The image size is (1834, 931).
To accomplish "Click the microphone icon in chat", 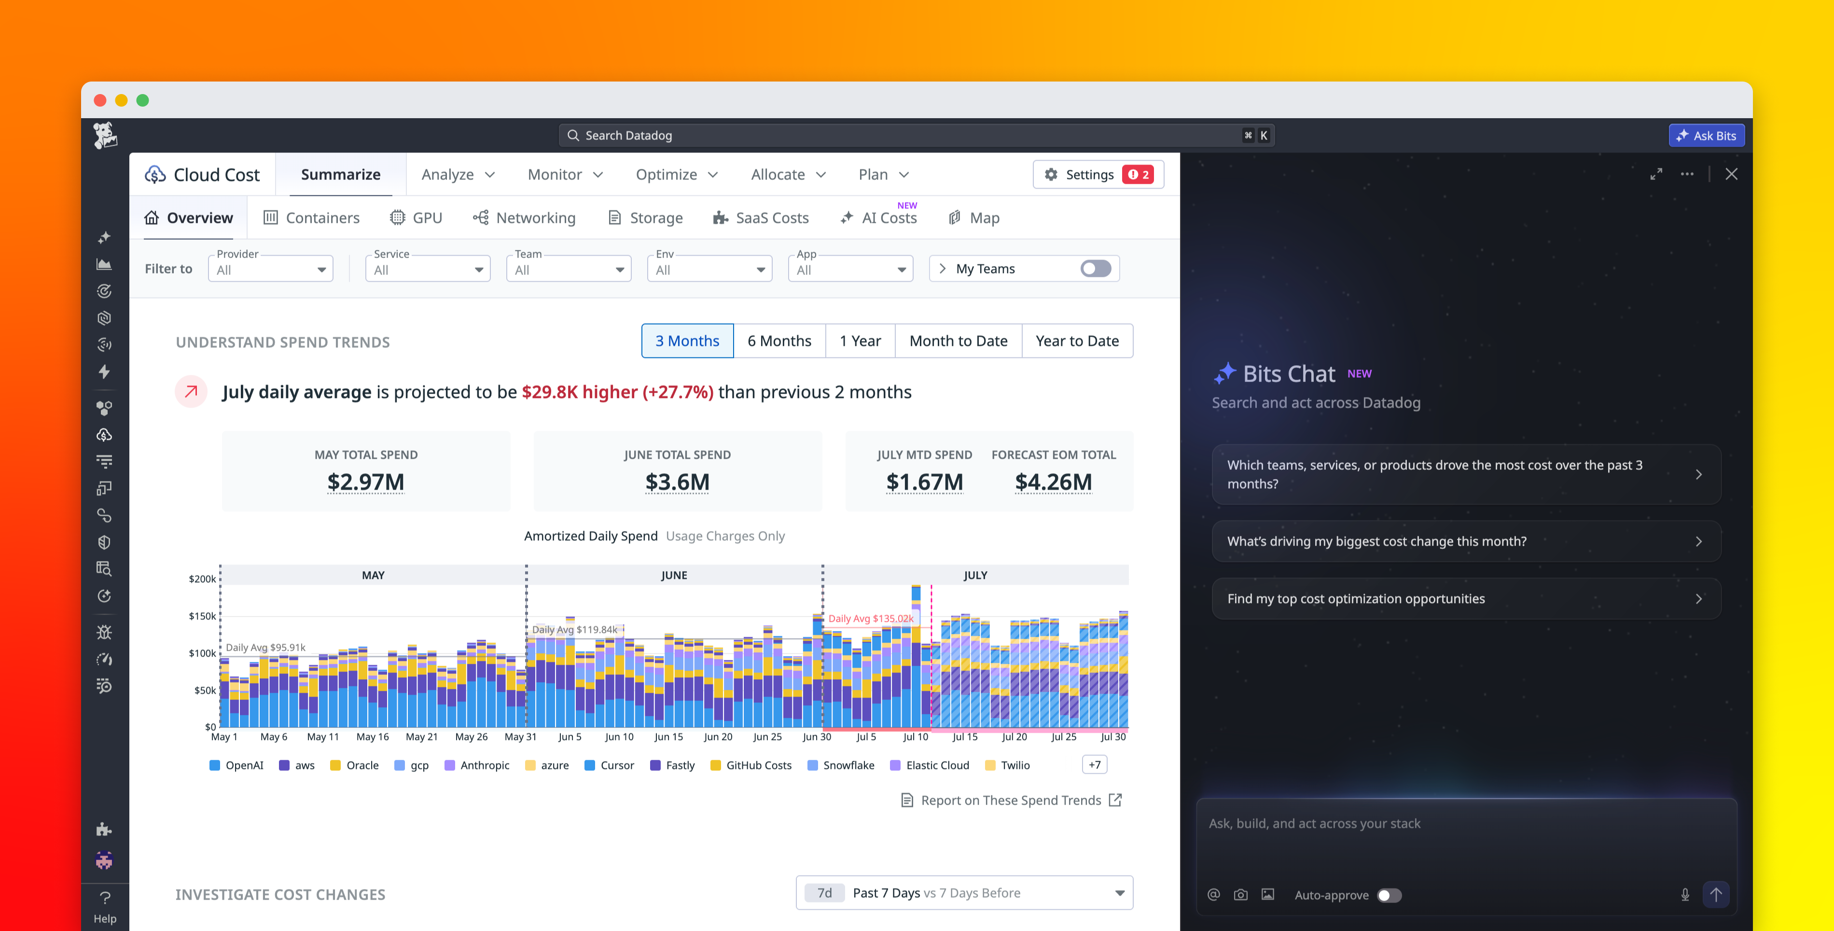I will [1684, 895].
